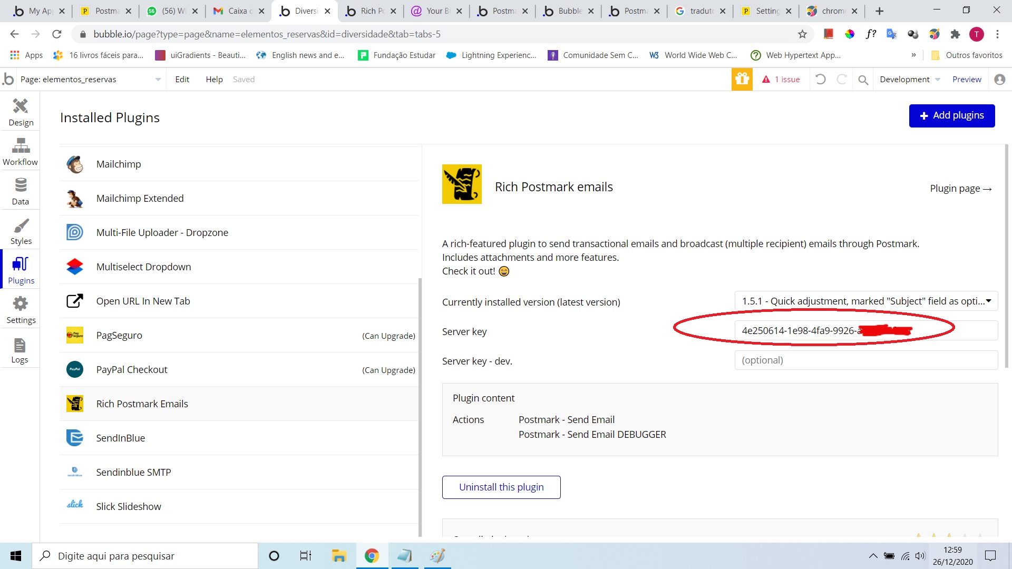The width and height of the screenshot is (1012, 569).
Task: Select the SendInBlue plugin
Action: click(239, 438)
